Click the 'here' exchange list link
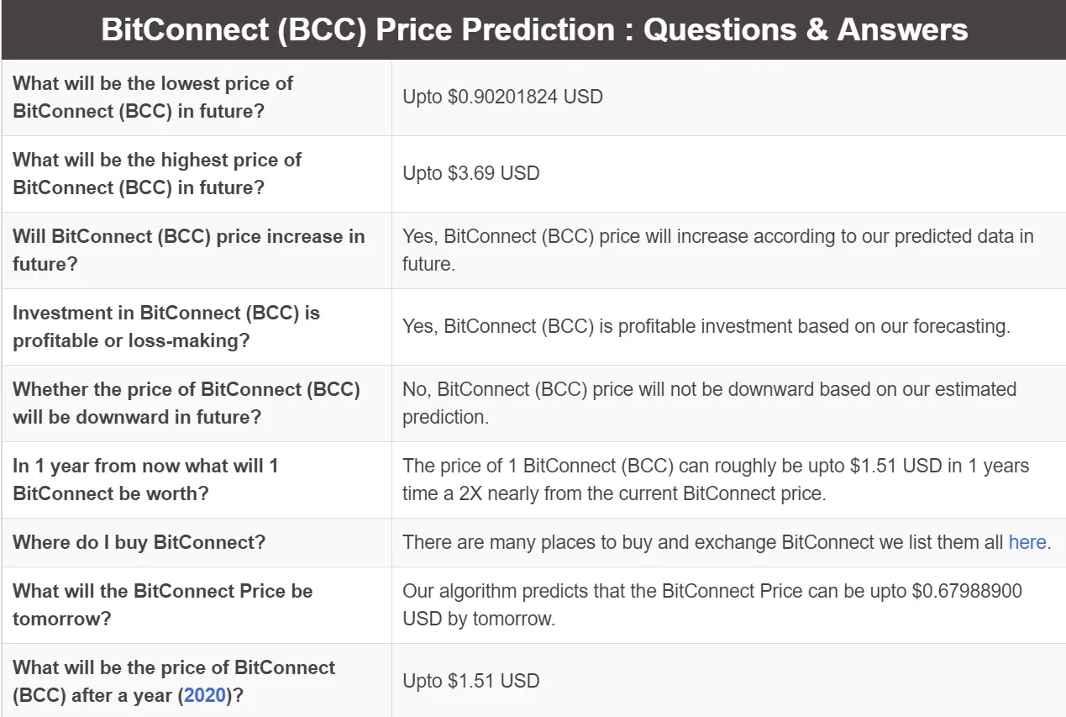 pyautogui.click(x=1027, y=542)
